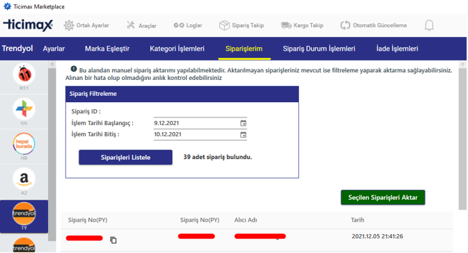Click the Trendyol heading label
Viewport: 468px width, 253px height.
point(17,48)
